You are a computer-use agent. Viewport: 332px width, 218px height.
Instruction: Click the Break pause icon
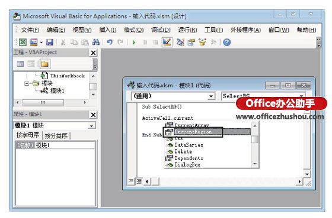click(x=145, y=43)
